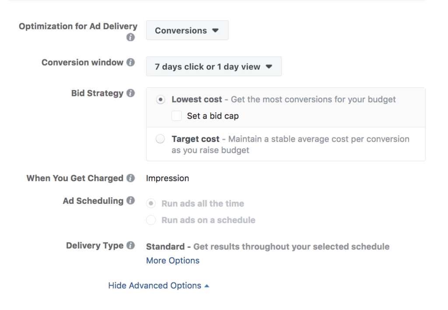Click More Options under Delivery Type
The width and height of the screenshot is (448, 310).
click(172, 261)
